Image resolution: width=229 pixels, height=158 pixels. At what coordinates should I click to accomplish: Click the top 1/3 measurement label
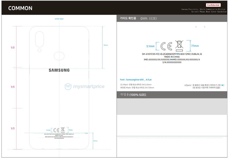[12, 48]
